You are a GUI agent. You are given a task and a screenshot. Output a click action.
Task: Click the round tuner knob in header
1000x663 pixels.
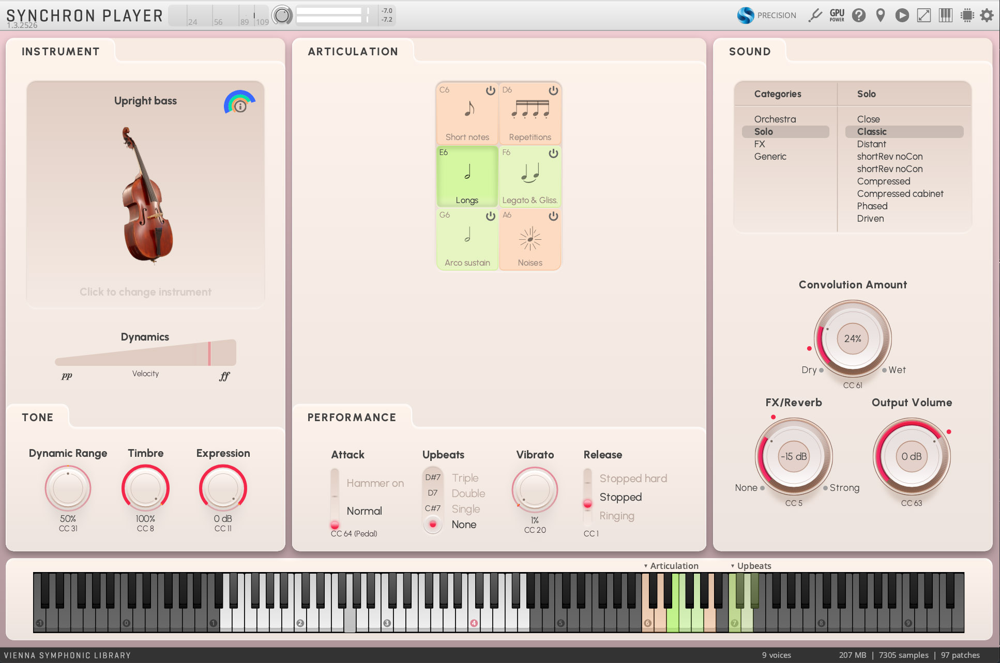pyautogui.click(x=282, y=16)
